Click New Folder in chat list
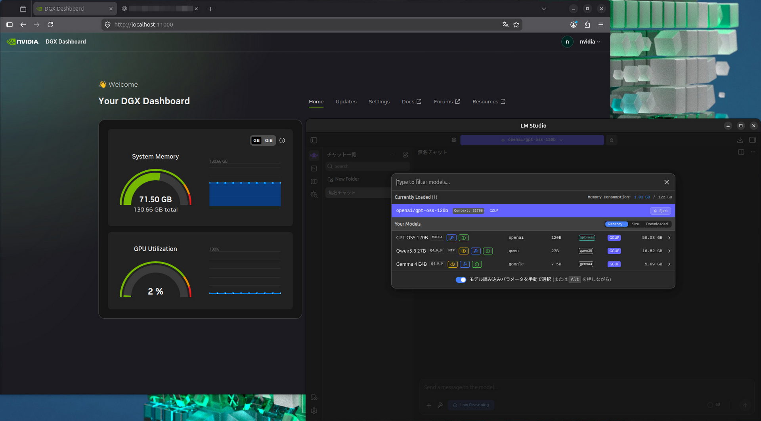The image size is (761, 421). [343, 179]
